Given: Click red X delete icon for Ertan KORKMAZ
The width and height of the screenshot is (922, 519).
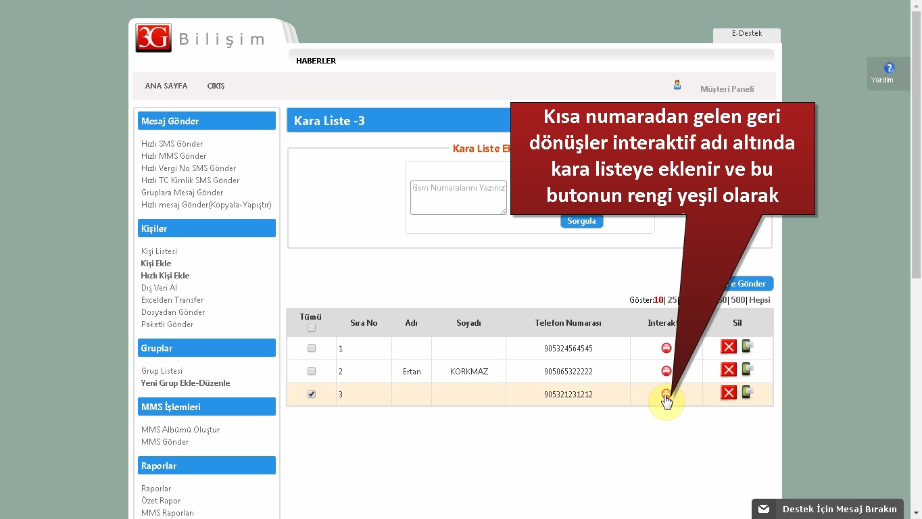Looking at the screenshot, I should tap(728, 370).
